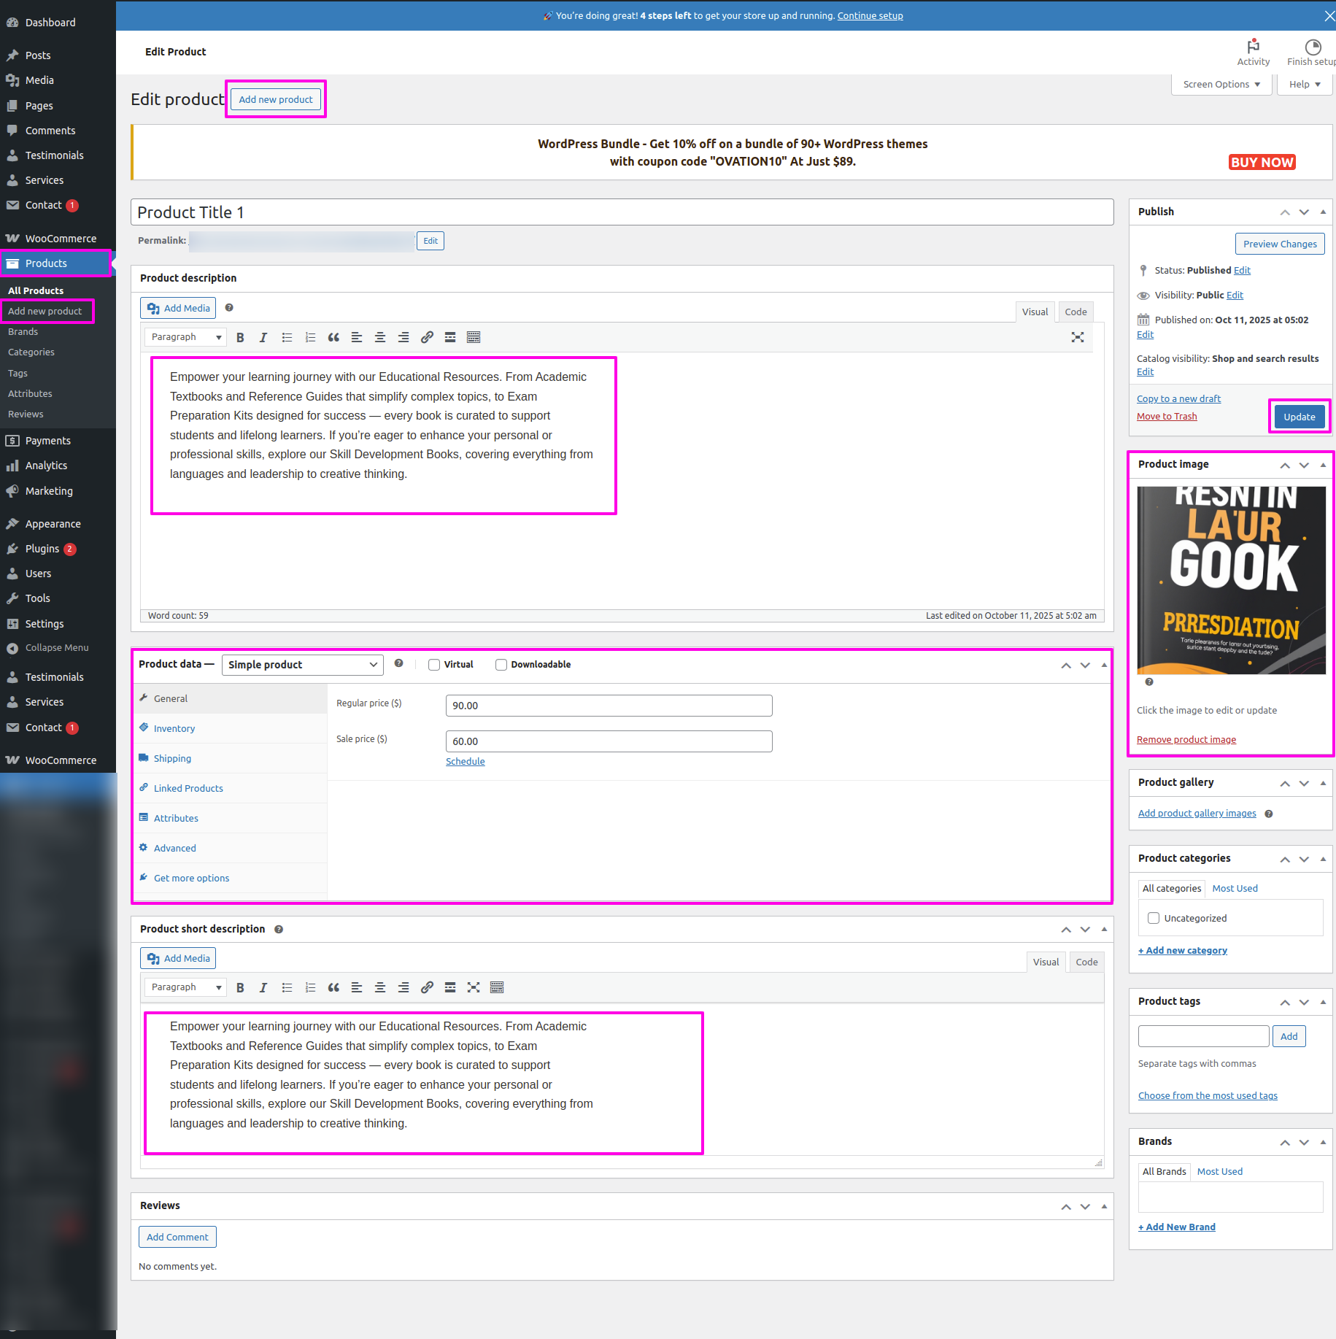Switch product description to Code tab
Image resolution: width=1336 pixels, height=1339 pixels.
point(1076,312)
